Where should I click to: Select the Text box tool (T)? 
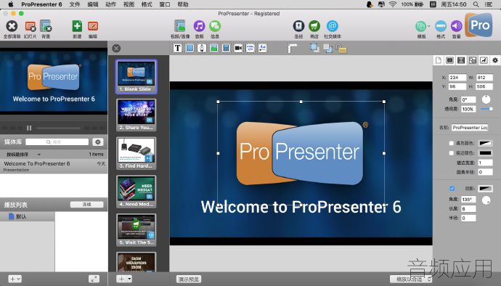[x=177, y=48]
